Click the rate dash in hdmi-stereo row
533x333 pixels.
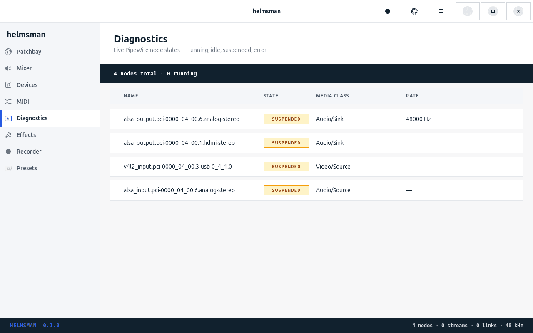(x=409, y=143)
